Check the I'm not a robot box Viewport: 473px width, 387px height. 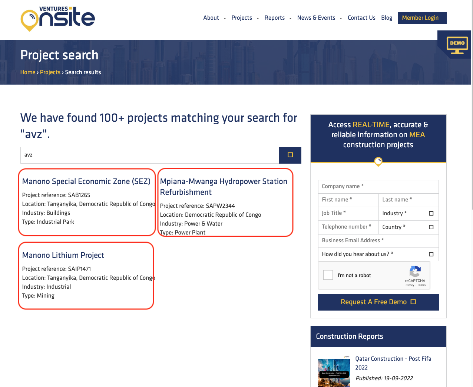[328, 275]
